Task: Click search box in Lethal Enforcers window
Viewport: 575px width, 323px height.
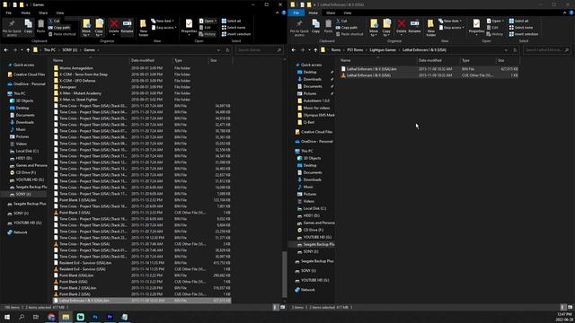Action: click(x=546, y=50)
